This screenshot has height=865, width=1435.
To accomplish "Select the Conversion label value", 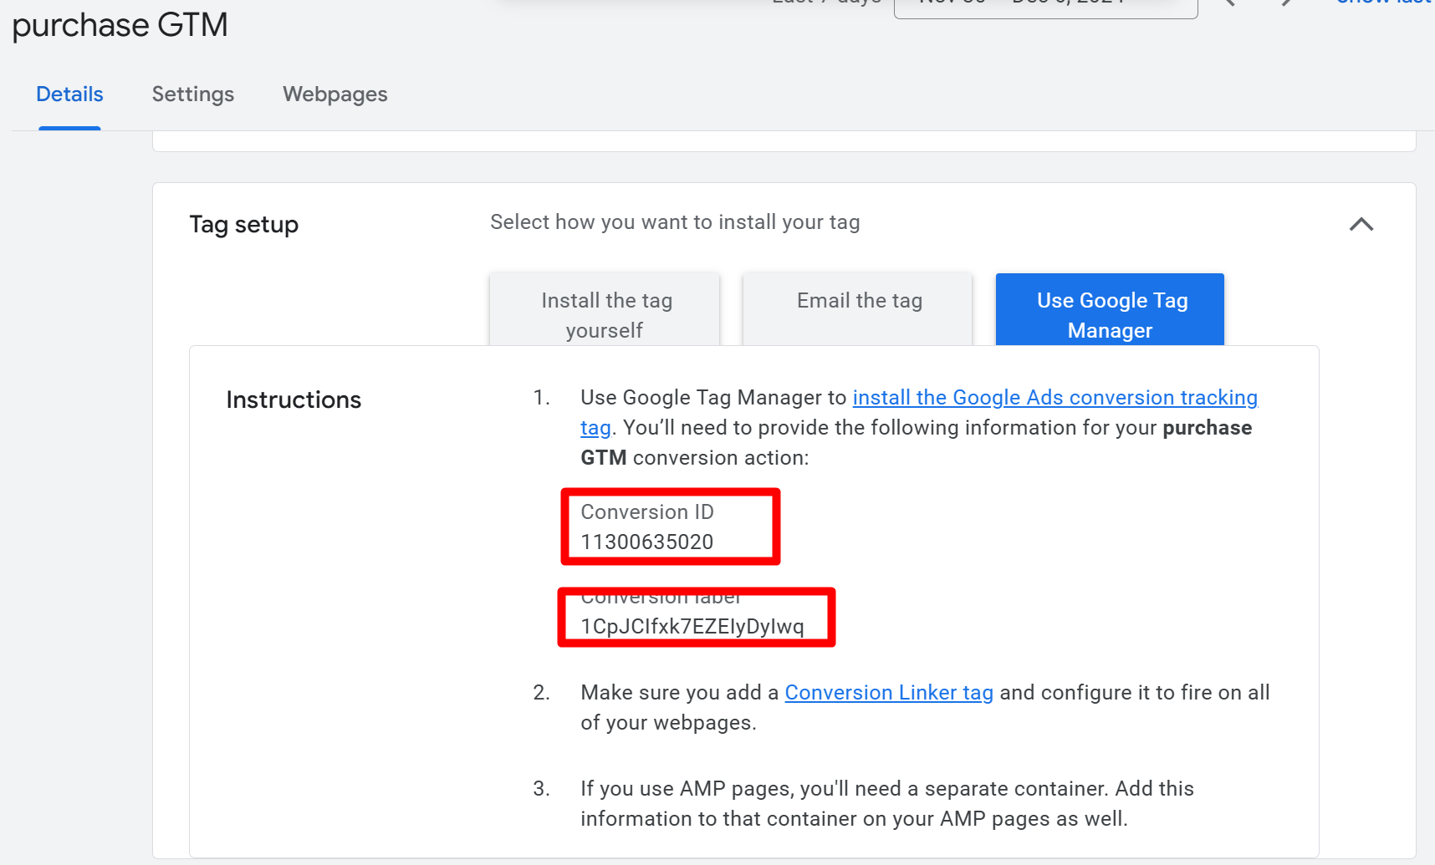I will coord(692,623).
